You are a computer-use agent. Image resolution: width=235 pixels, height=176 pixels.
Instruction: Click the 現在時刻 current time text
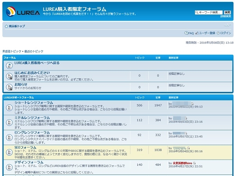pos(210,43)
